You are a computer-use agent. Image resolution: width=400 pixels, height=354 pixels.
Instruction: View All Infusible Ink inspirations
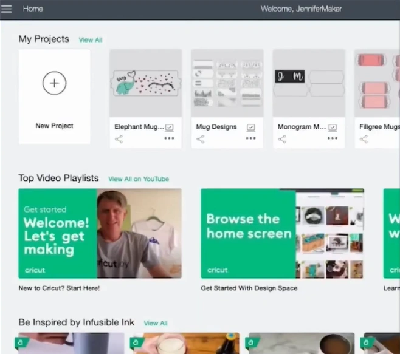[x=156, y=323]
